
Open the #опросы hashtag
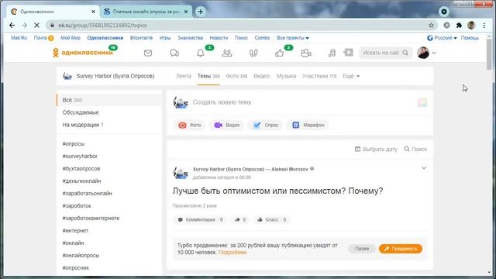[x=74, y=144]
